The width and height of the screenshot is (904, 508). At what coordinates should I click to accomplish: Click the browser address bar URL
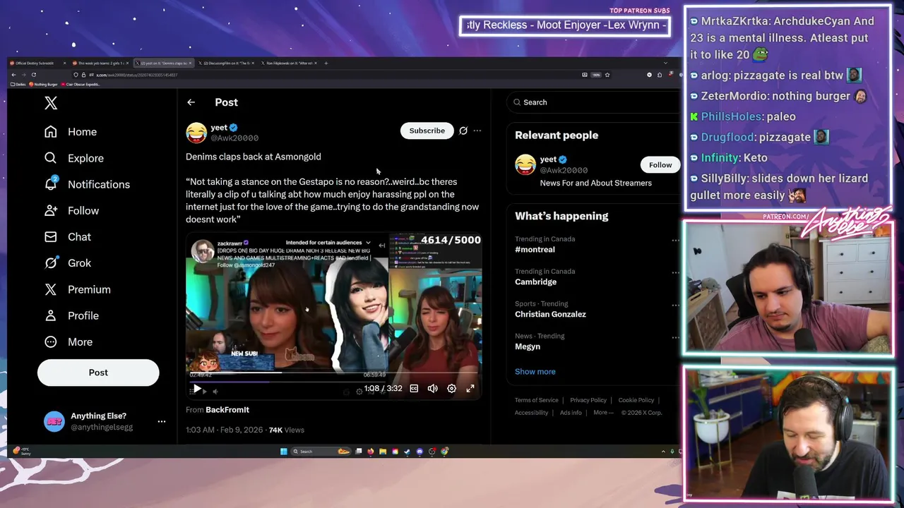(136, 75)
